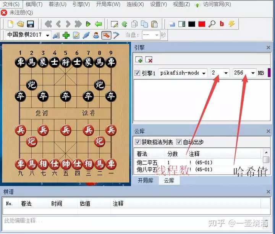Toggle the 自动出步 checkbox

pos(179,142)
